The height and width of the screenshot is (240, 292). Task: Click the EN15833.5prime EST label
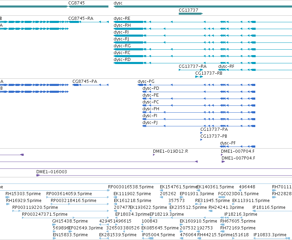[70, 235]
